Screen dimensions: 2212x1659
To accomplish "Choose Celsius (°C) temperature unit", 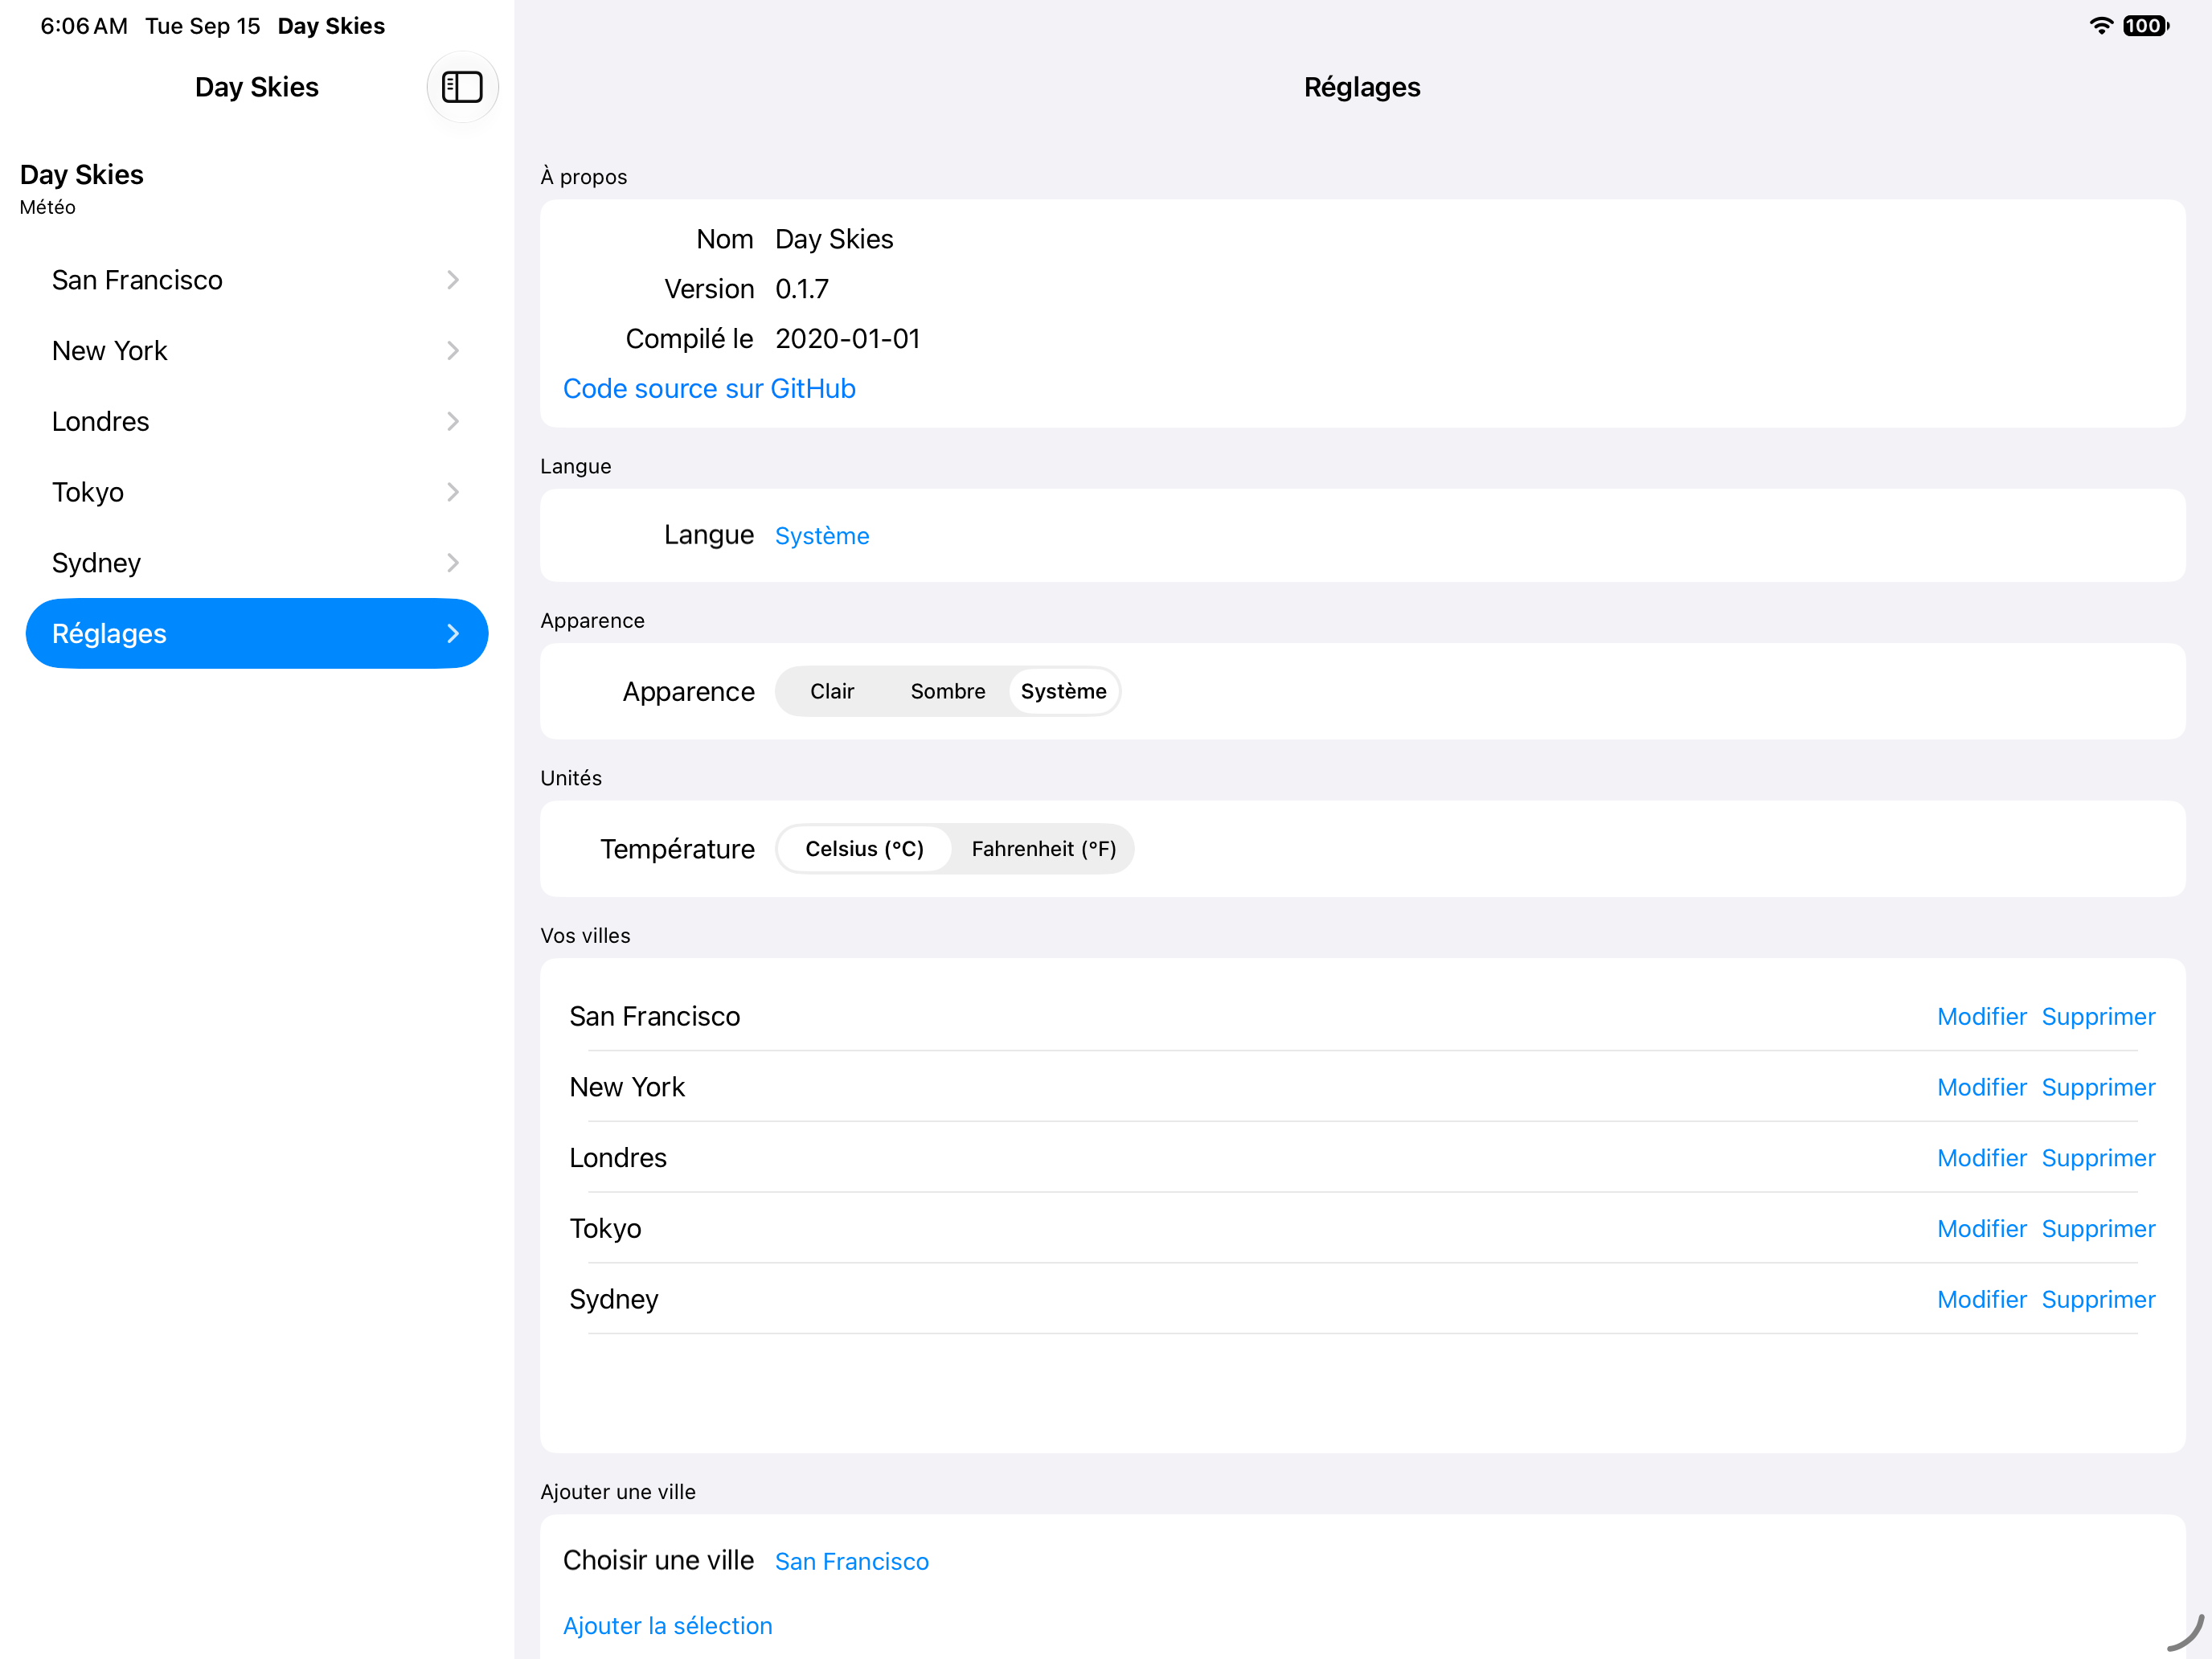I will [x=864, y=849].
